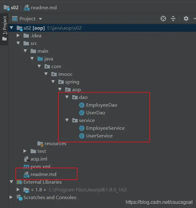Collapse the main folder arrow
The height and width of the screenshot is (208, 196).
click(x=25, y=51)
